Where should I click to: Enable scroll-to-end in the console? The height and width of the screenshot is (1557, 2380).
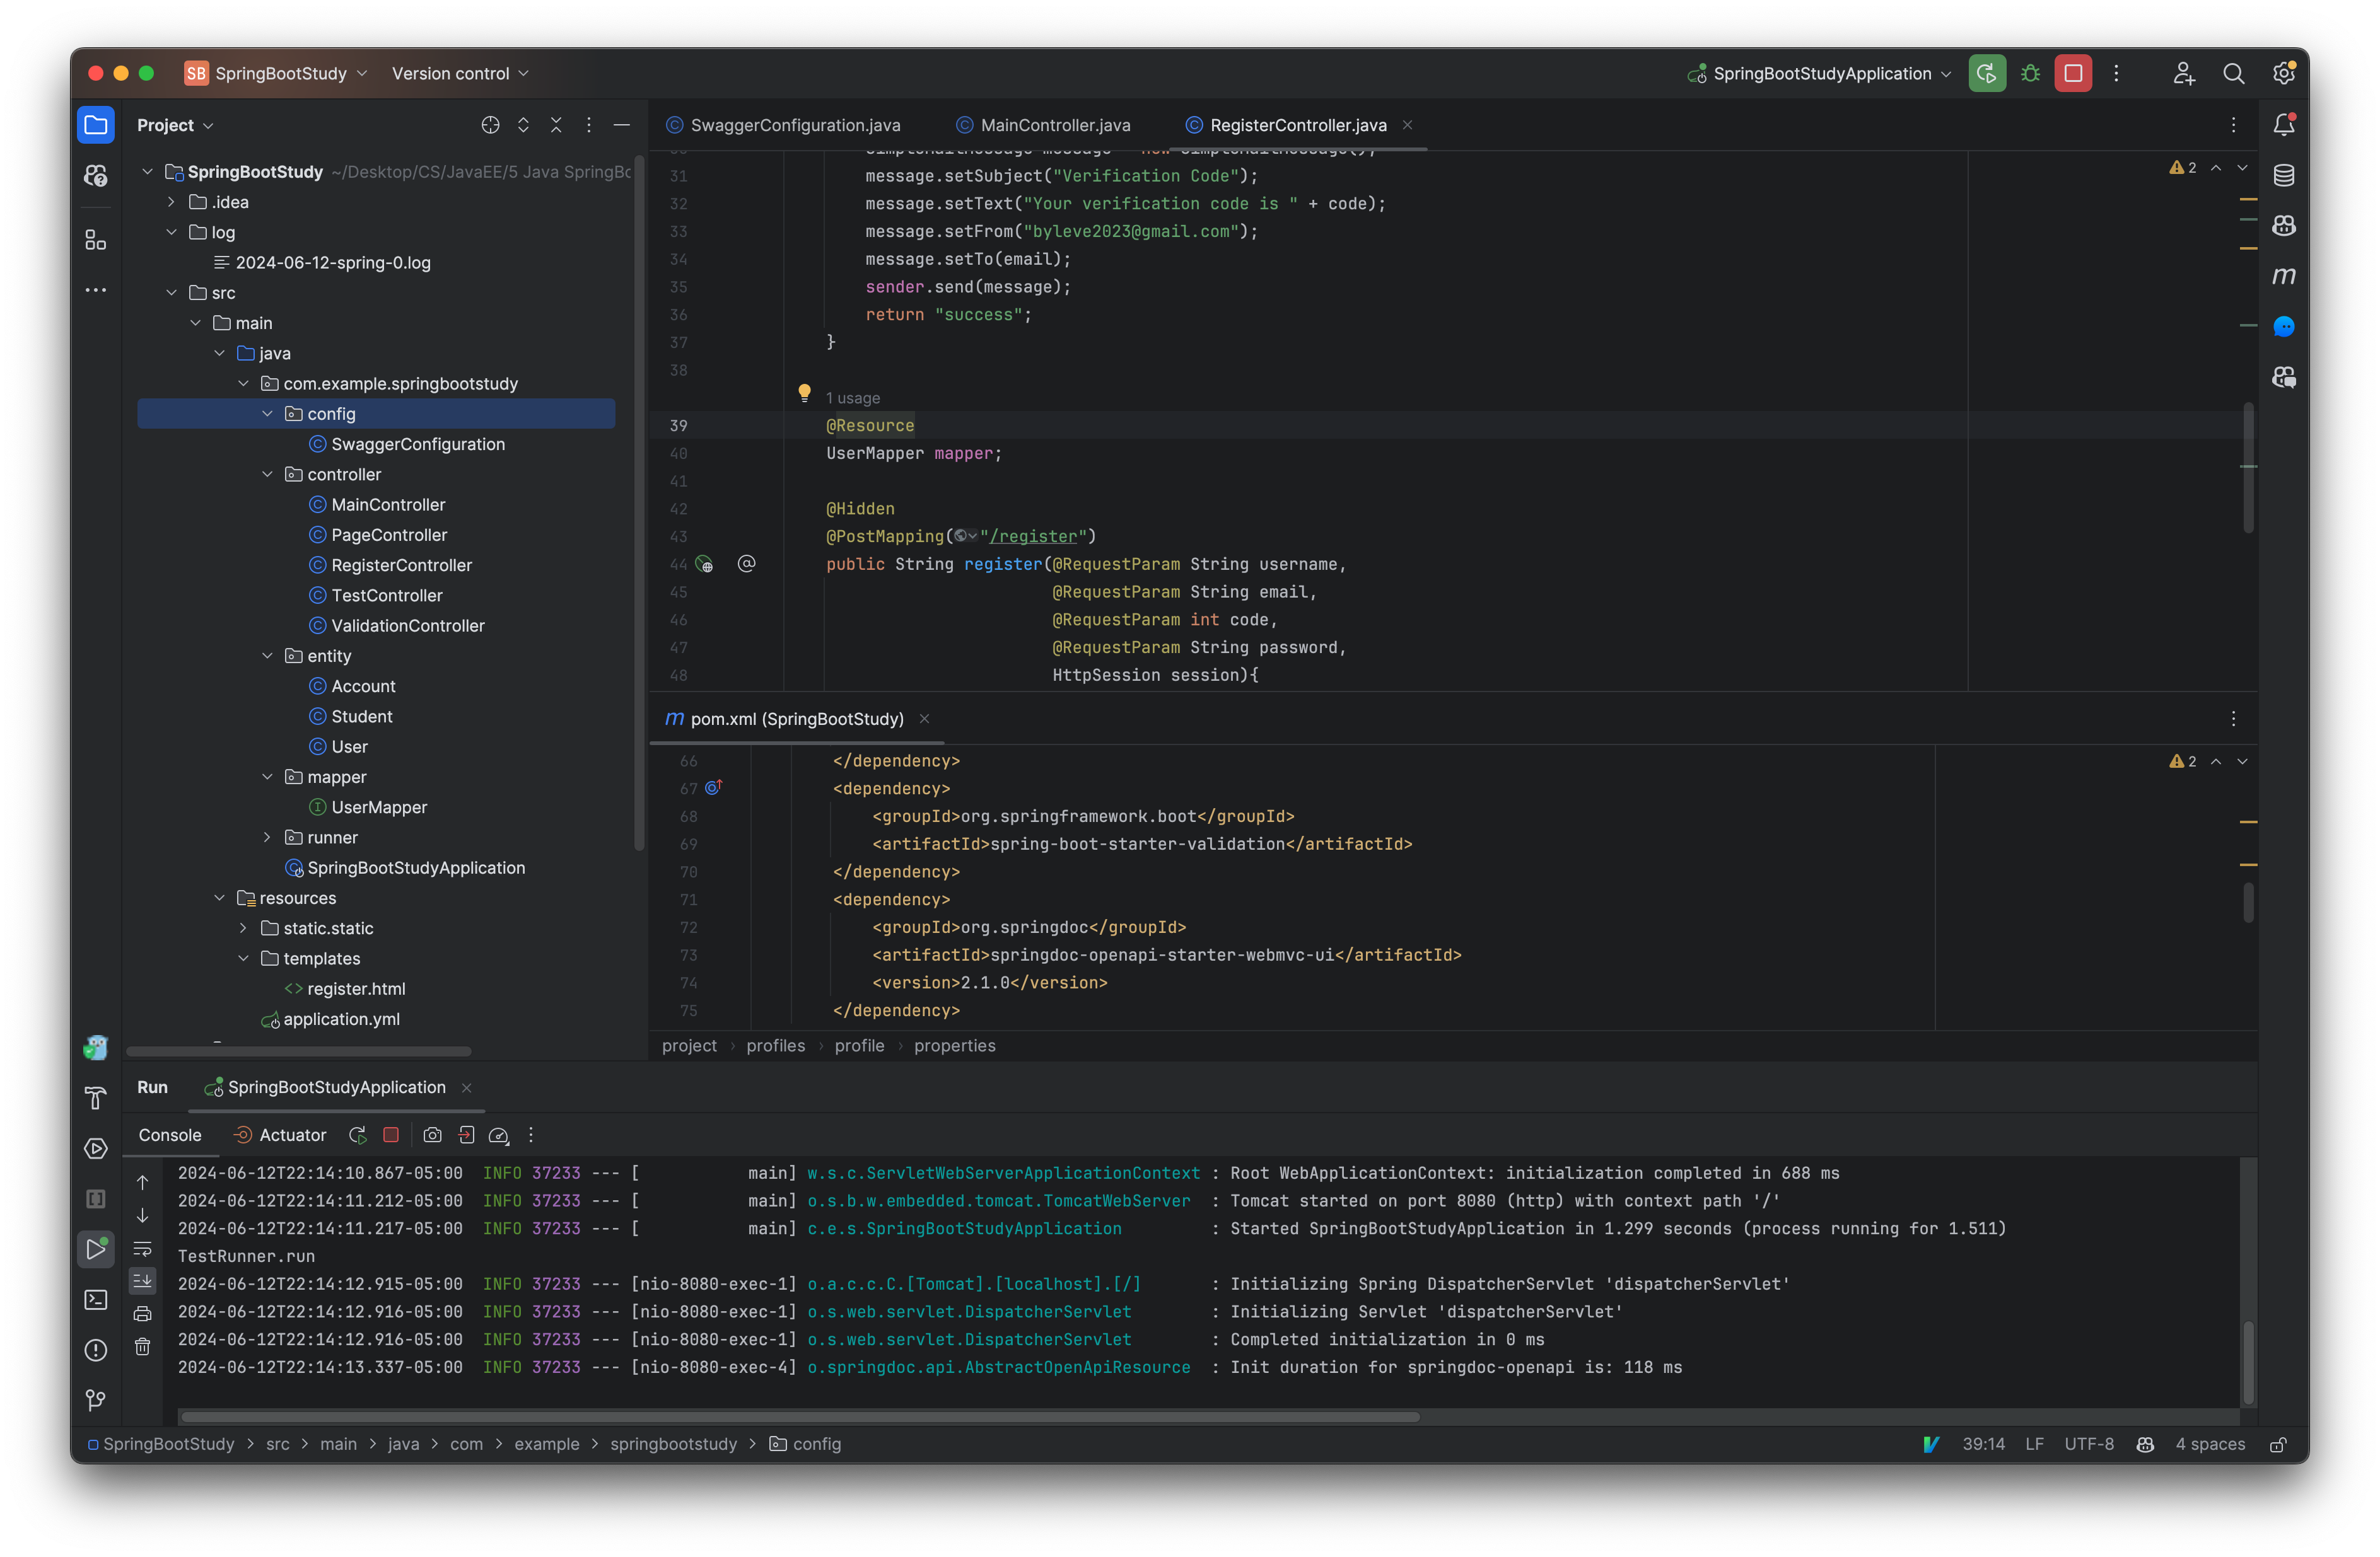pyautogui.click(x=143, y=1280)
